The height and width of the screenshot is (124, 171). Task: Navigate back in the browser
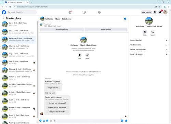(2, 7)
